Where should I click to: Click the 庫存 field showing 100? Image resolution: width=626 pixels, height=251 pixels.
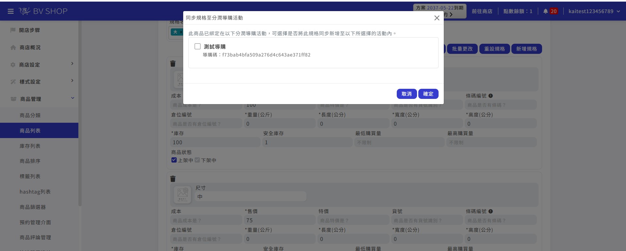(215, 142)
